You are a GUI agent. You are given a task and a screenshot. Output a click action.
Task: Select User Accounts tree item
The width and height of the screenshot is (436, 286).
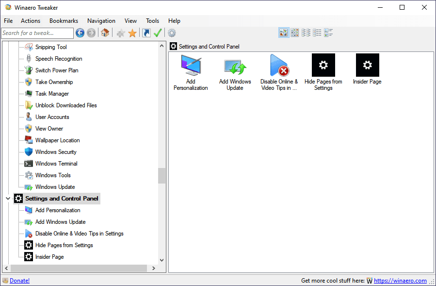(x=52, y=117)
